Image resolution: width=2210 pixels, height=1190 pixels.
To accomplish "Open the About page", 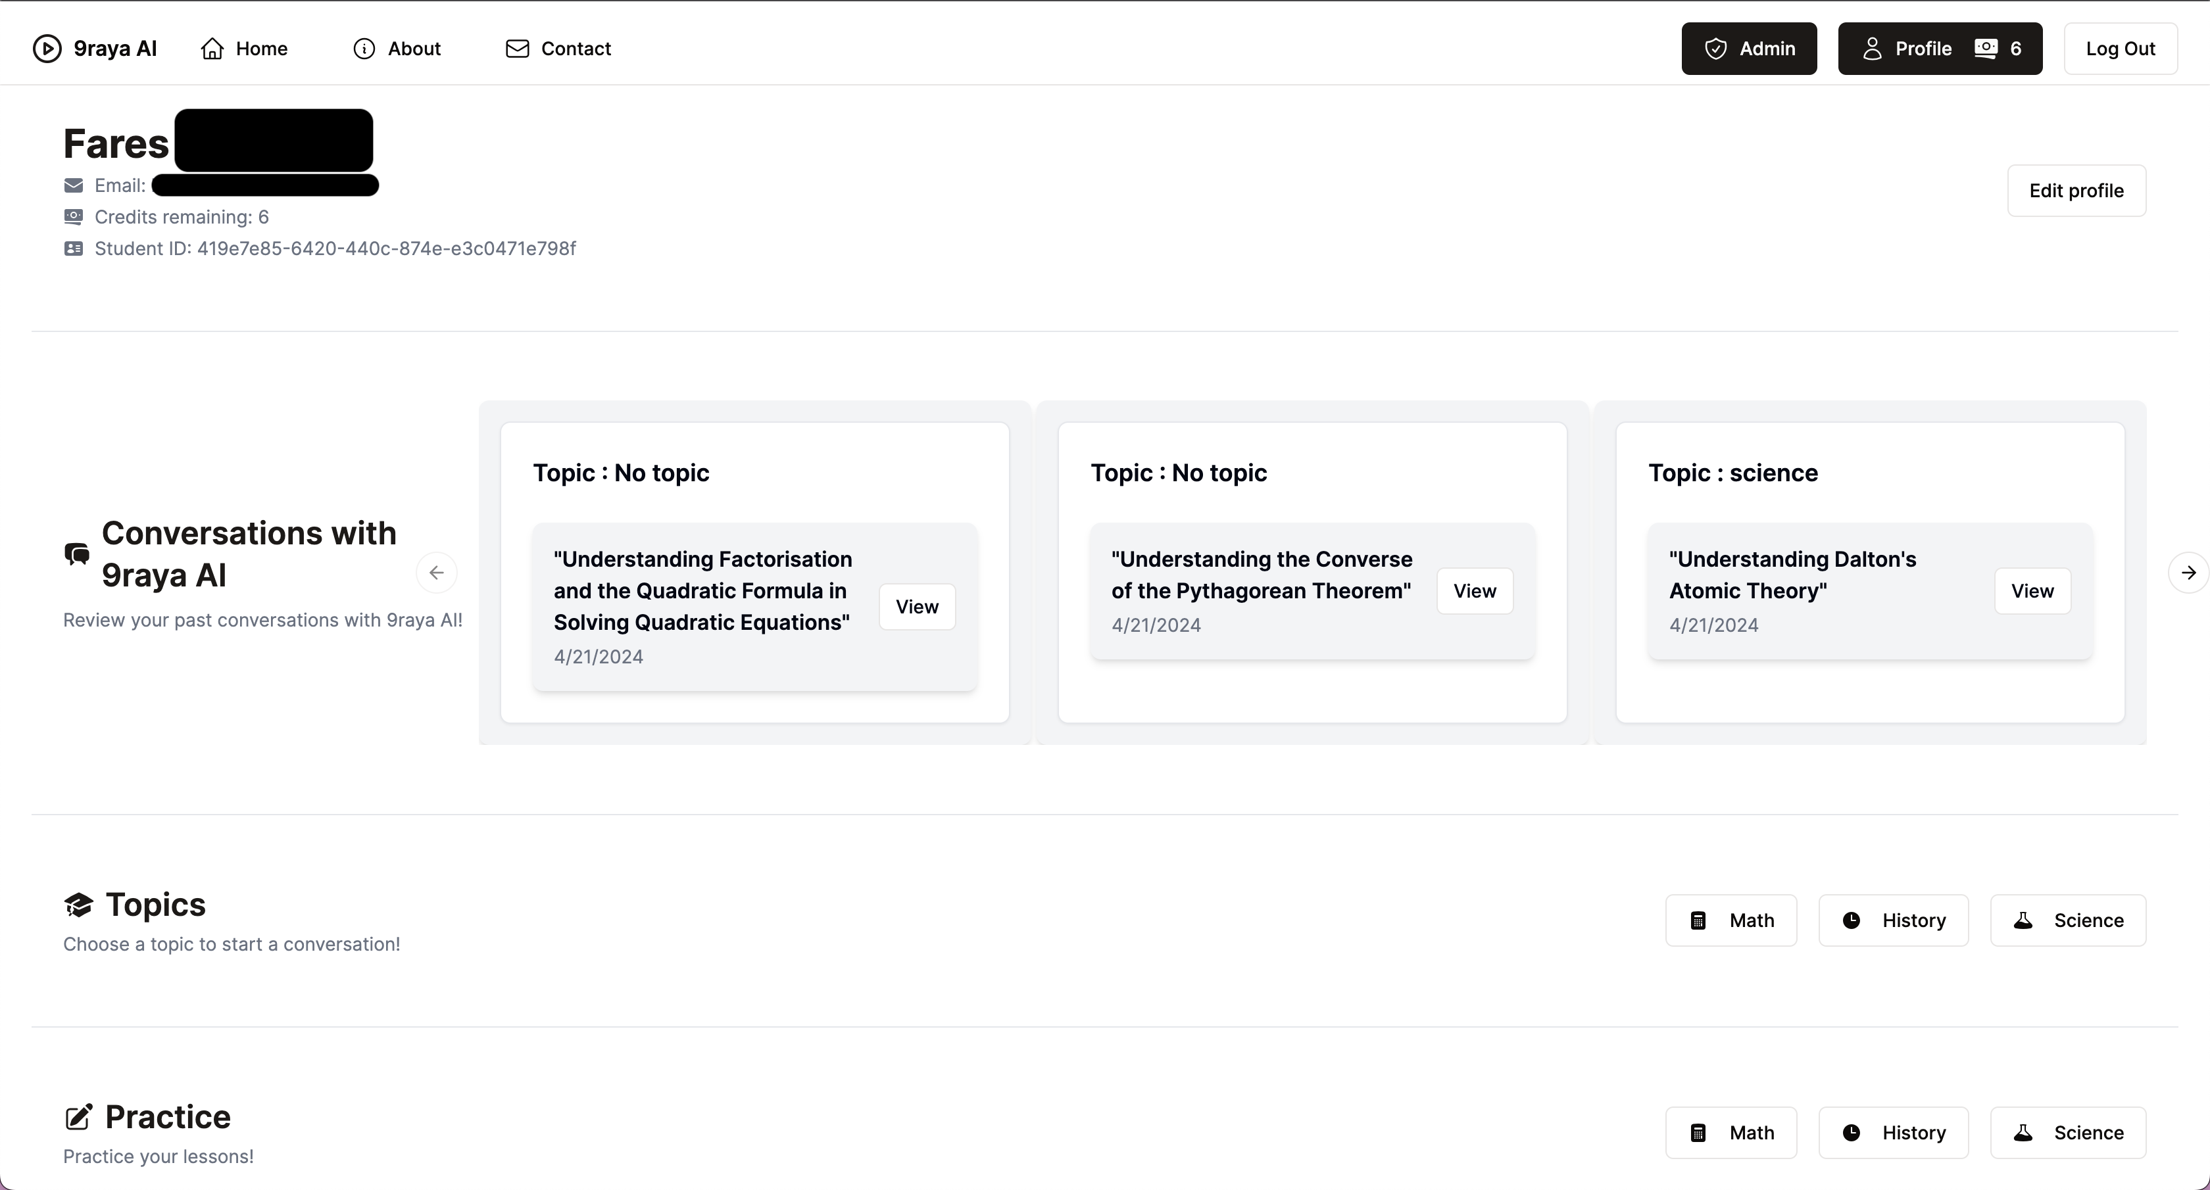I will [397, 49].
